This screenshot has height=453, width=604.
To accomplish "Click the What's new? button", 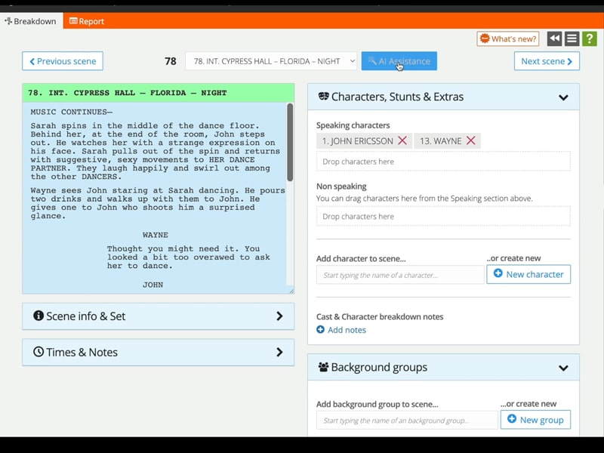I will (x=507, y=39).
